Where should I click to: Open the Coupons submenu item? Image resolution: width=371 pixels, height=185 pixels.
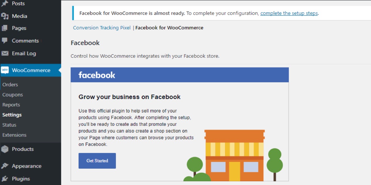(13, 95)
